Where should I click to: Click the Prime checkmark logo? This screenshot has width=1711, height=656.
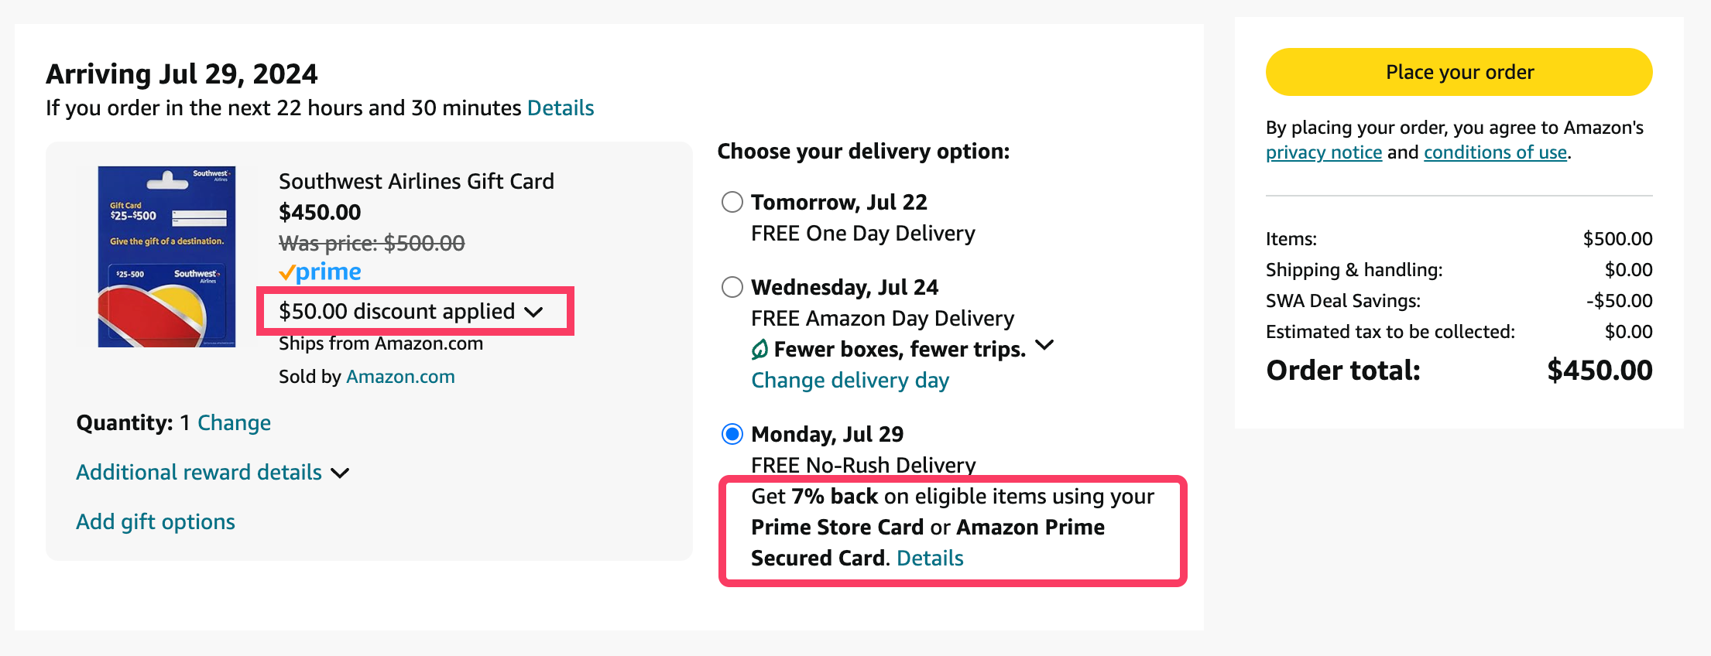pyautogui.click(x=320, y=272)
